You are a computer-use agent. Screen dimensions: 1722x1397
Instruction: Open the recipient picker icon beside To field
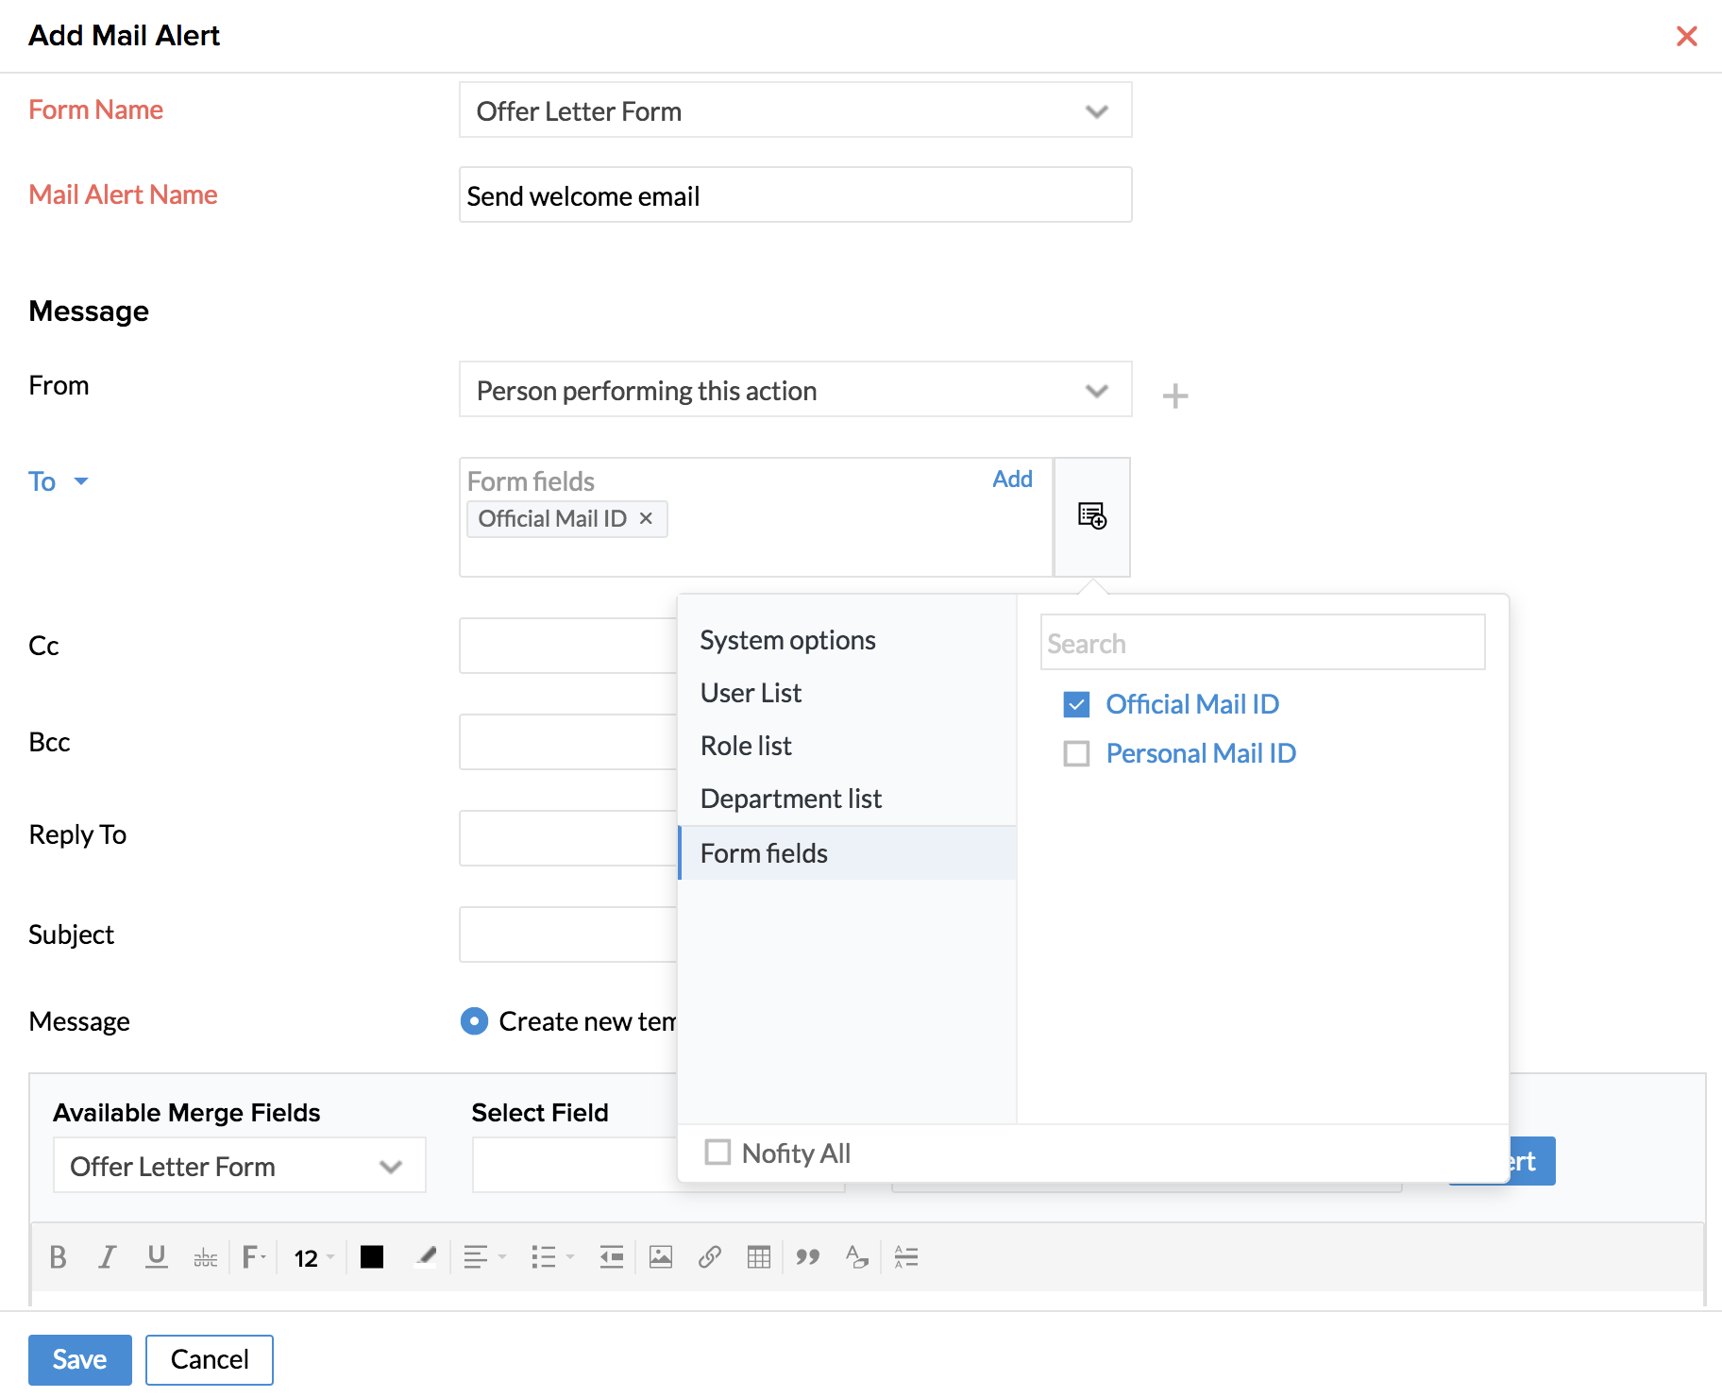click(1092, 516)
